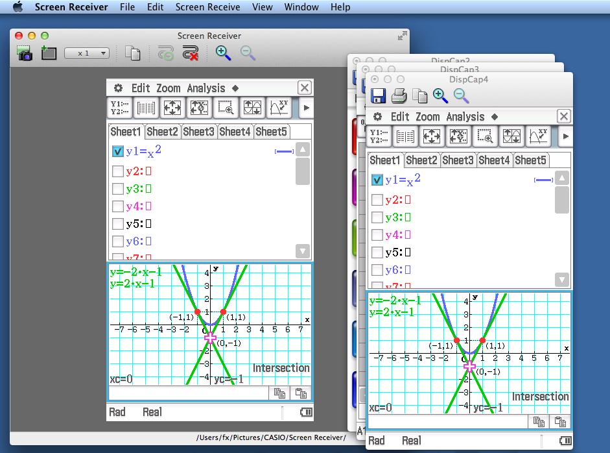610x453 pixels.
Task: Click the dotted box zoom icon in DispCap4
Action: (x=485, y=136)
